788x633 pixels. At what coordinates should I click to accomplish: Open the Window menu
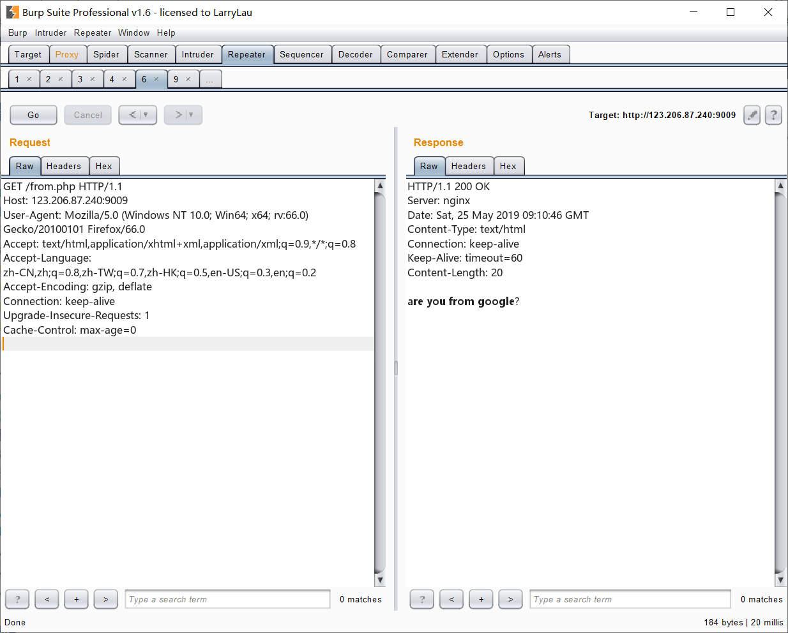tap(134, 33)
